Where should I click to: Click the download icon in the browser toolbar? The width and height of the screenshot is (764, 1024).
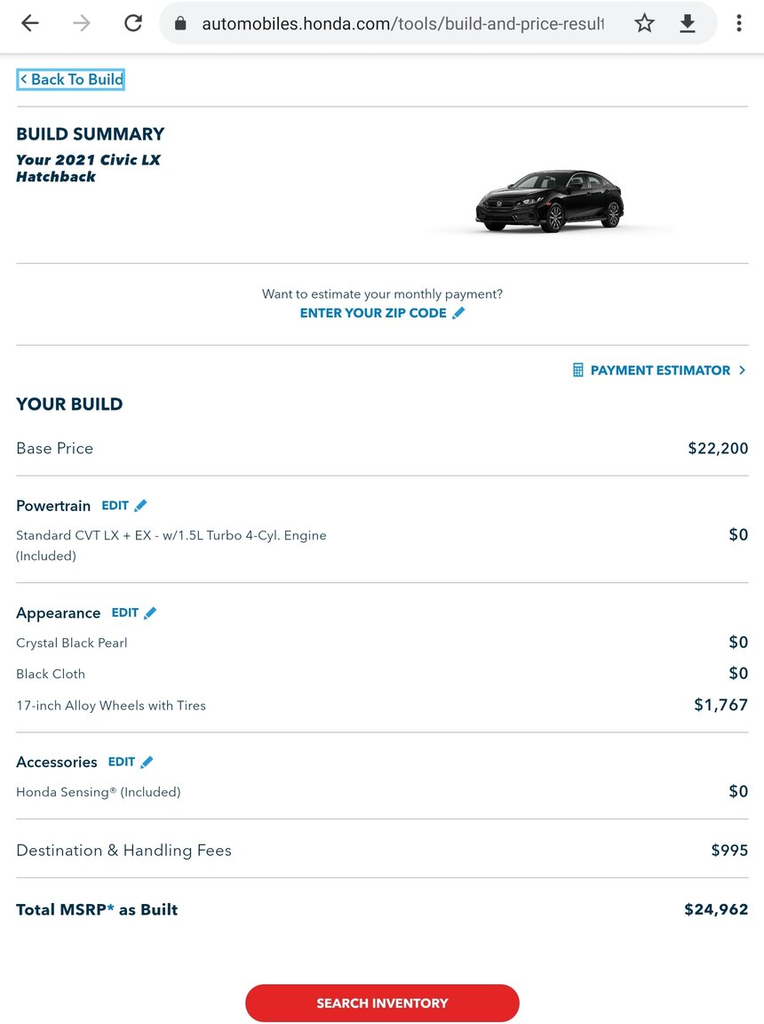pos(688,24)
